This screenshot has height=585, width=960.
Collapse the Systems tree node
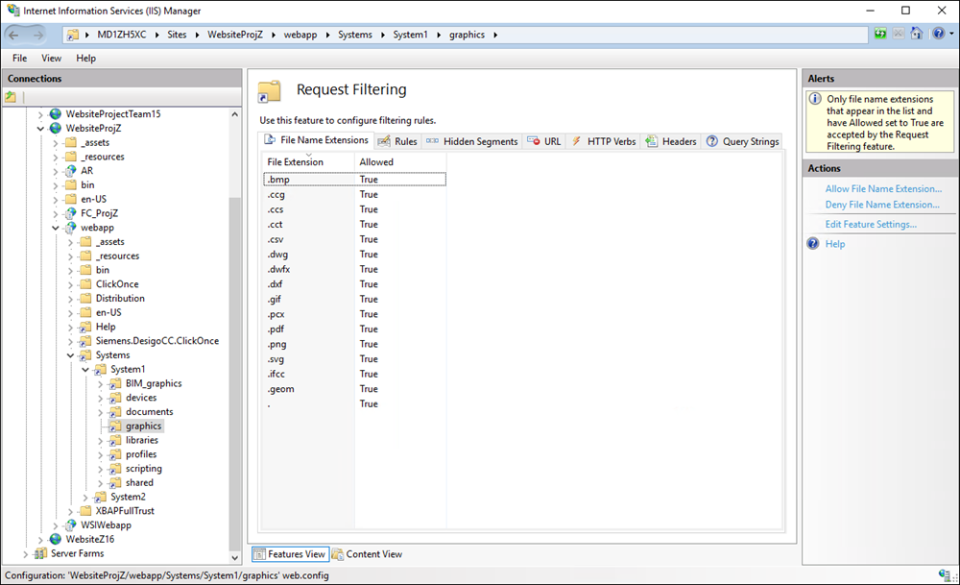coord(70,355)
